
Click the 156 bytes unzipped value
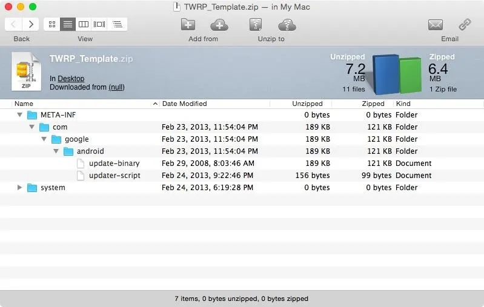(x=313, y=176)
